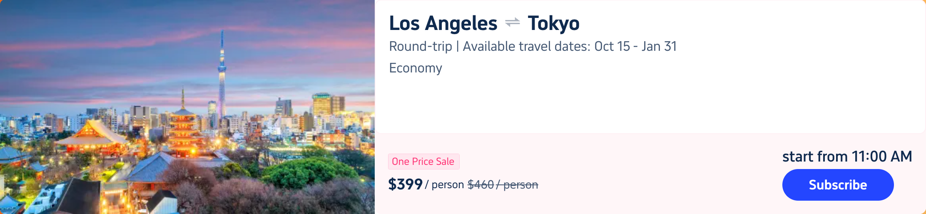Click the round-trip arrows icon between cities

click(512, 22)
